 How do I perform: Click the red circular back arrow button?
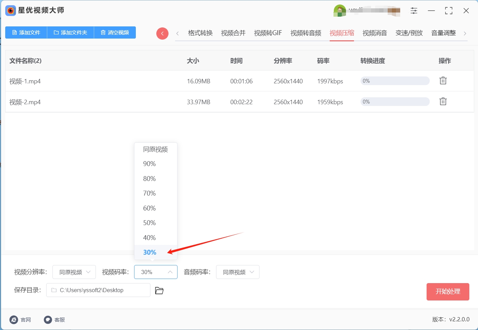coord(162,33)
